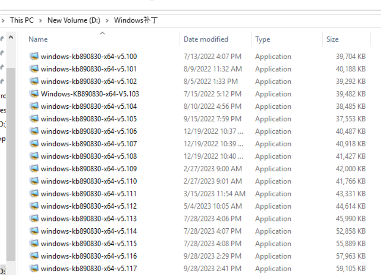This screenshot has width=381, height=275.
Task: Expand chevron after This PC breadcrumb
Action: tap(41, 21)
